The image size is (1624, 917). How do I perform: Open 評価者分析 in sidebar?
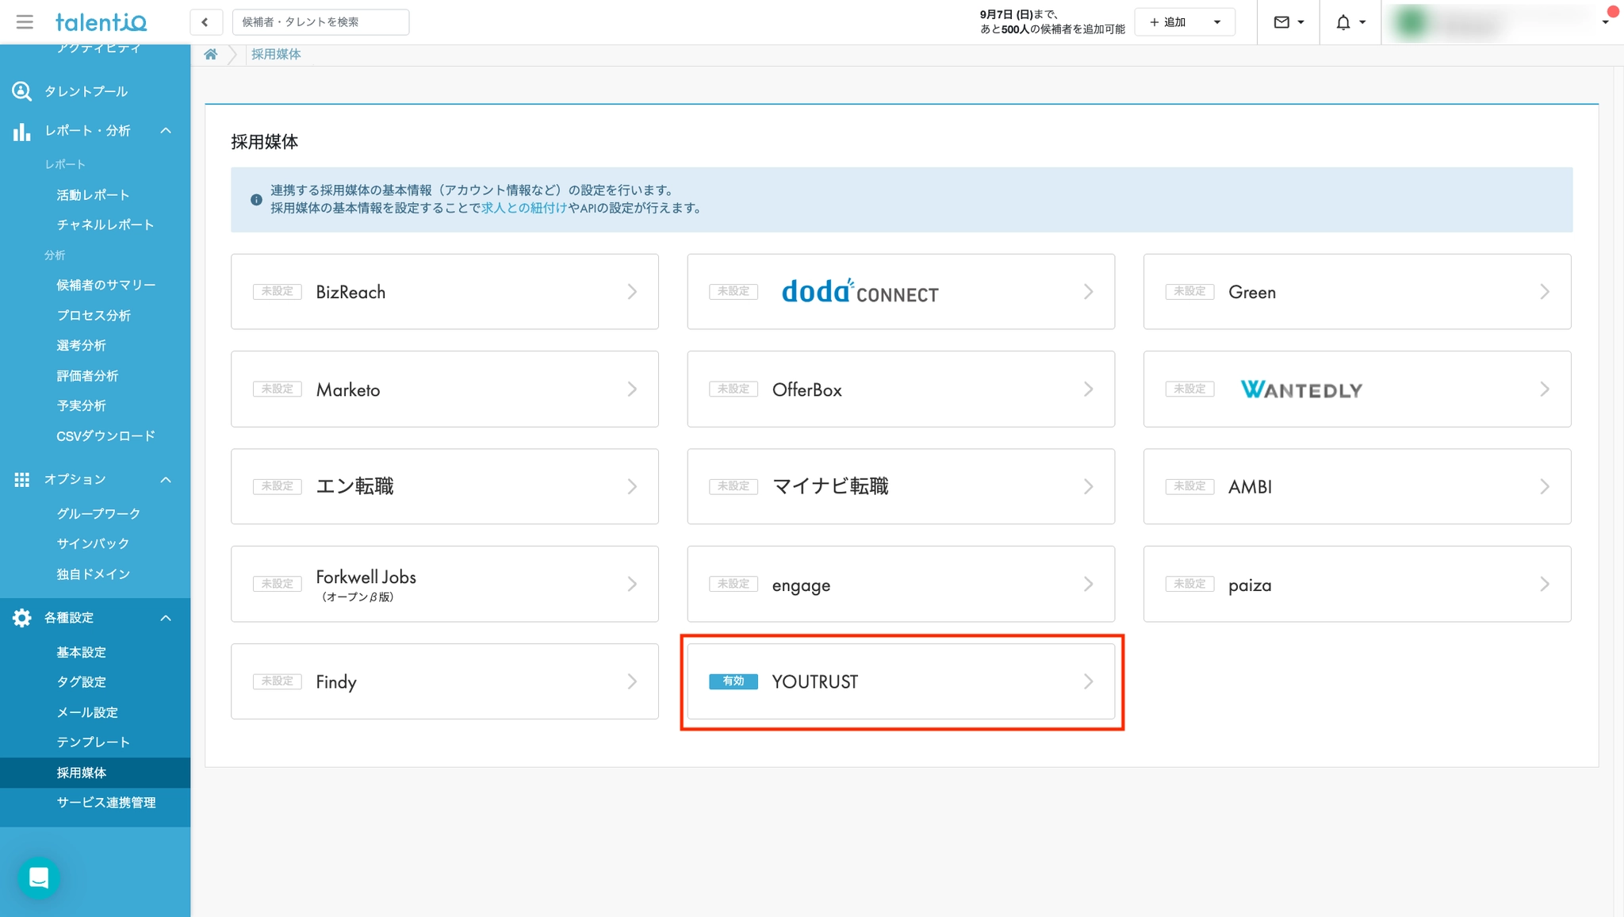click(87, 376)
